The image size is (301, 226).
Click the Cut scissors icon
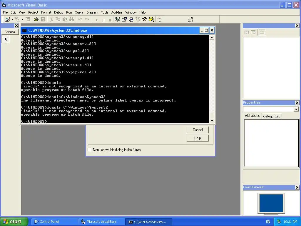coord(51,19)
